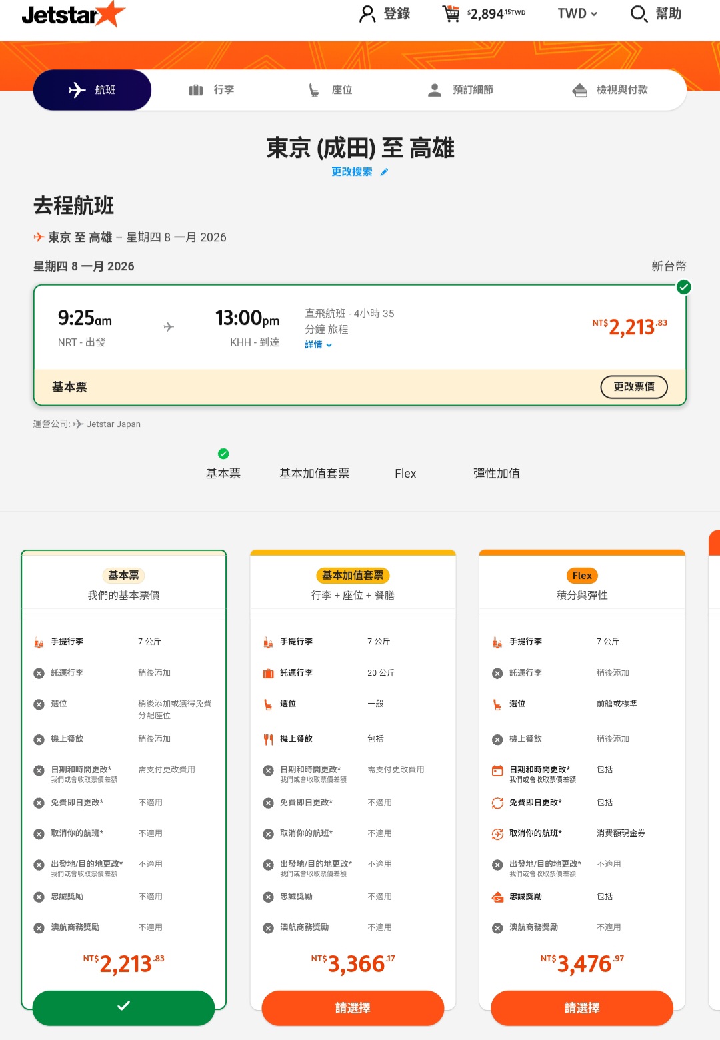The width and height of the screenshot is (720, 1040).
Task: Click the 更改票價 change fare button
Action: pyautogui.click(x=633, y=386)
